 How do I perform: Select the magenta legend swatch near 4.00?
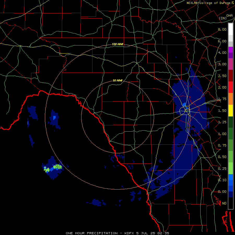(x=231, y=50)
